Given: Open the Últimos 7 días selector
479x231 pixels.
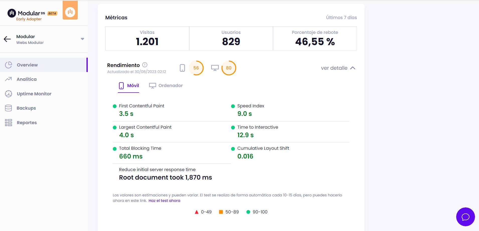Looking at the screenshot, I should 341,17.
